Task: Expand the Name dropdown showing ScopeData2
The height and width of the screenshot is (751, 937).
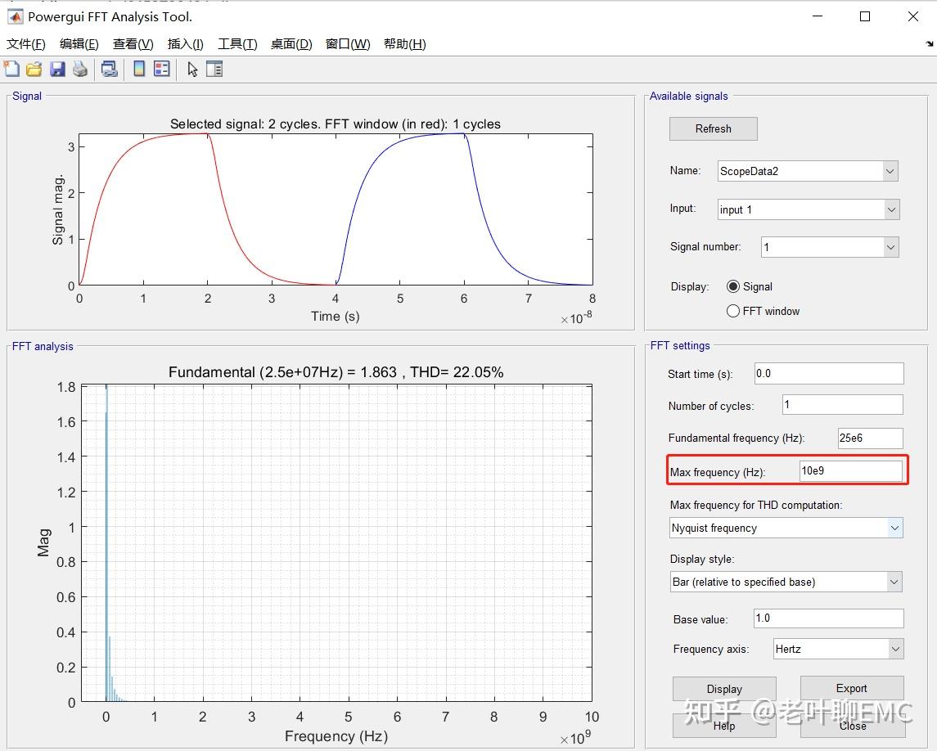Action: click(808, 171)
